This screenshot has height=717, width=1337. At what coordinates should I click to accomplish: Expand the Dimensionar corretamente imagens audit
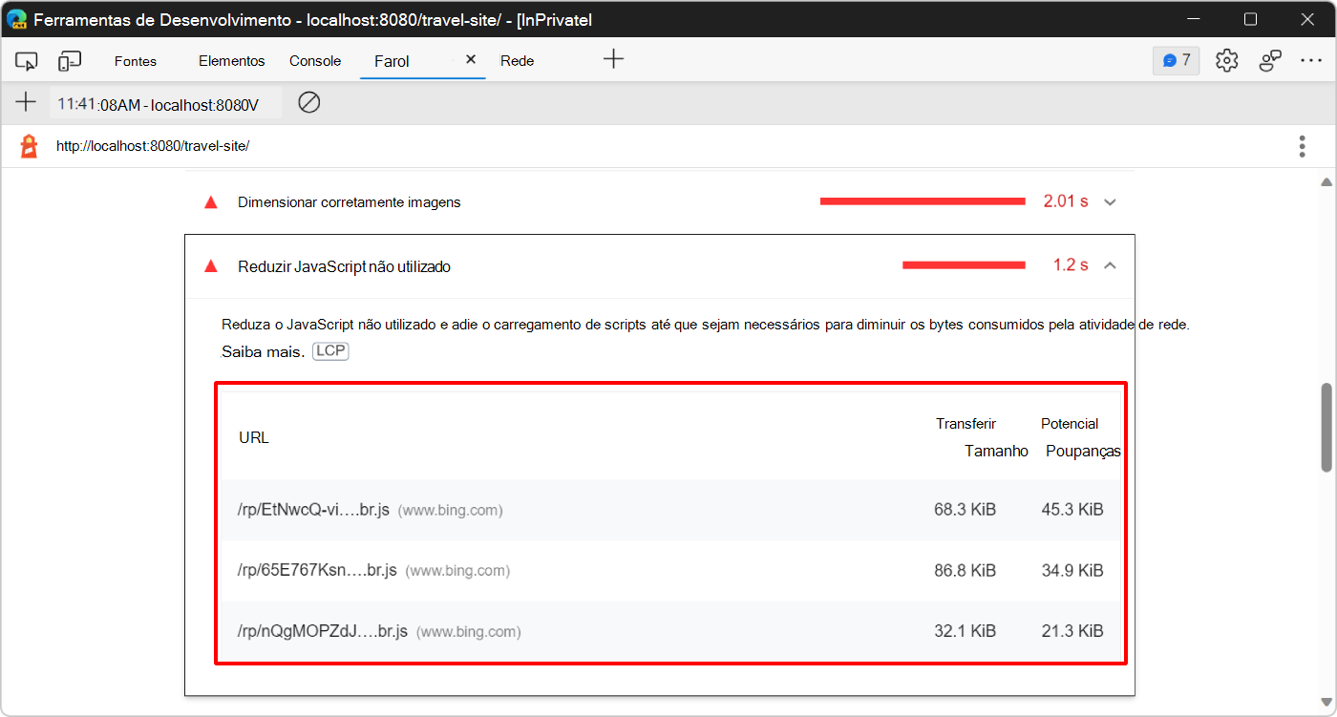click(x=1109, y=201)
